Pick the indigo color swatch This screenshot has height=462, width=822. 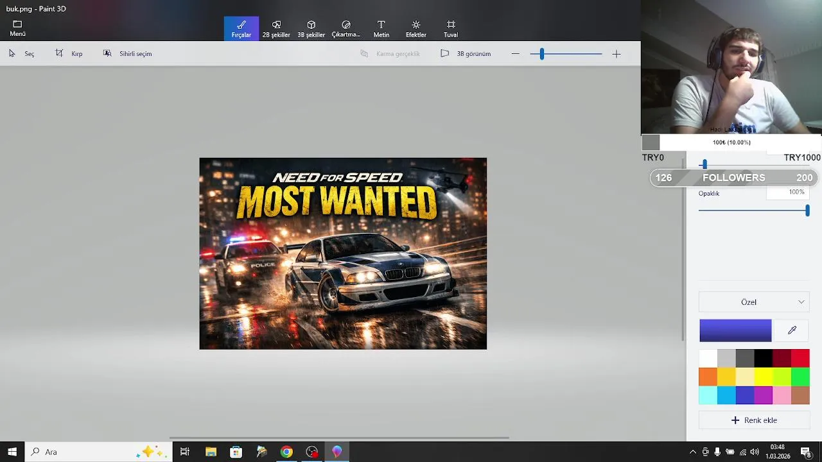[745, 395]
